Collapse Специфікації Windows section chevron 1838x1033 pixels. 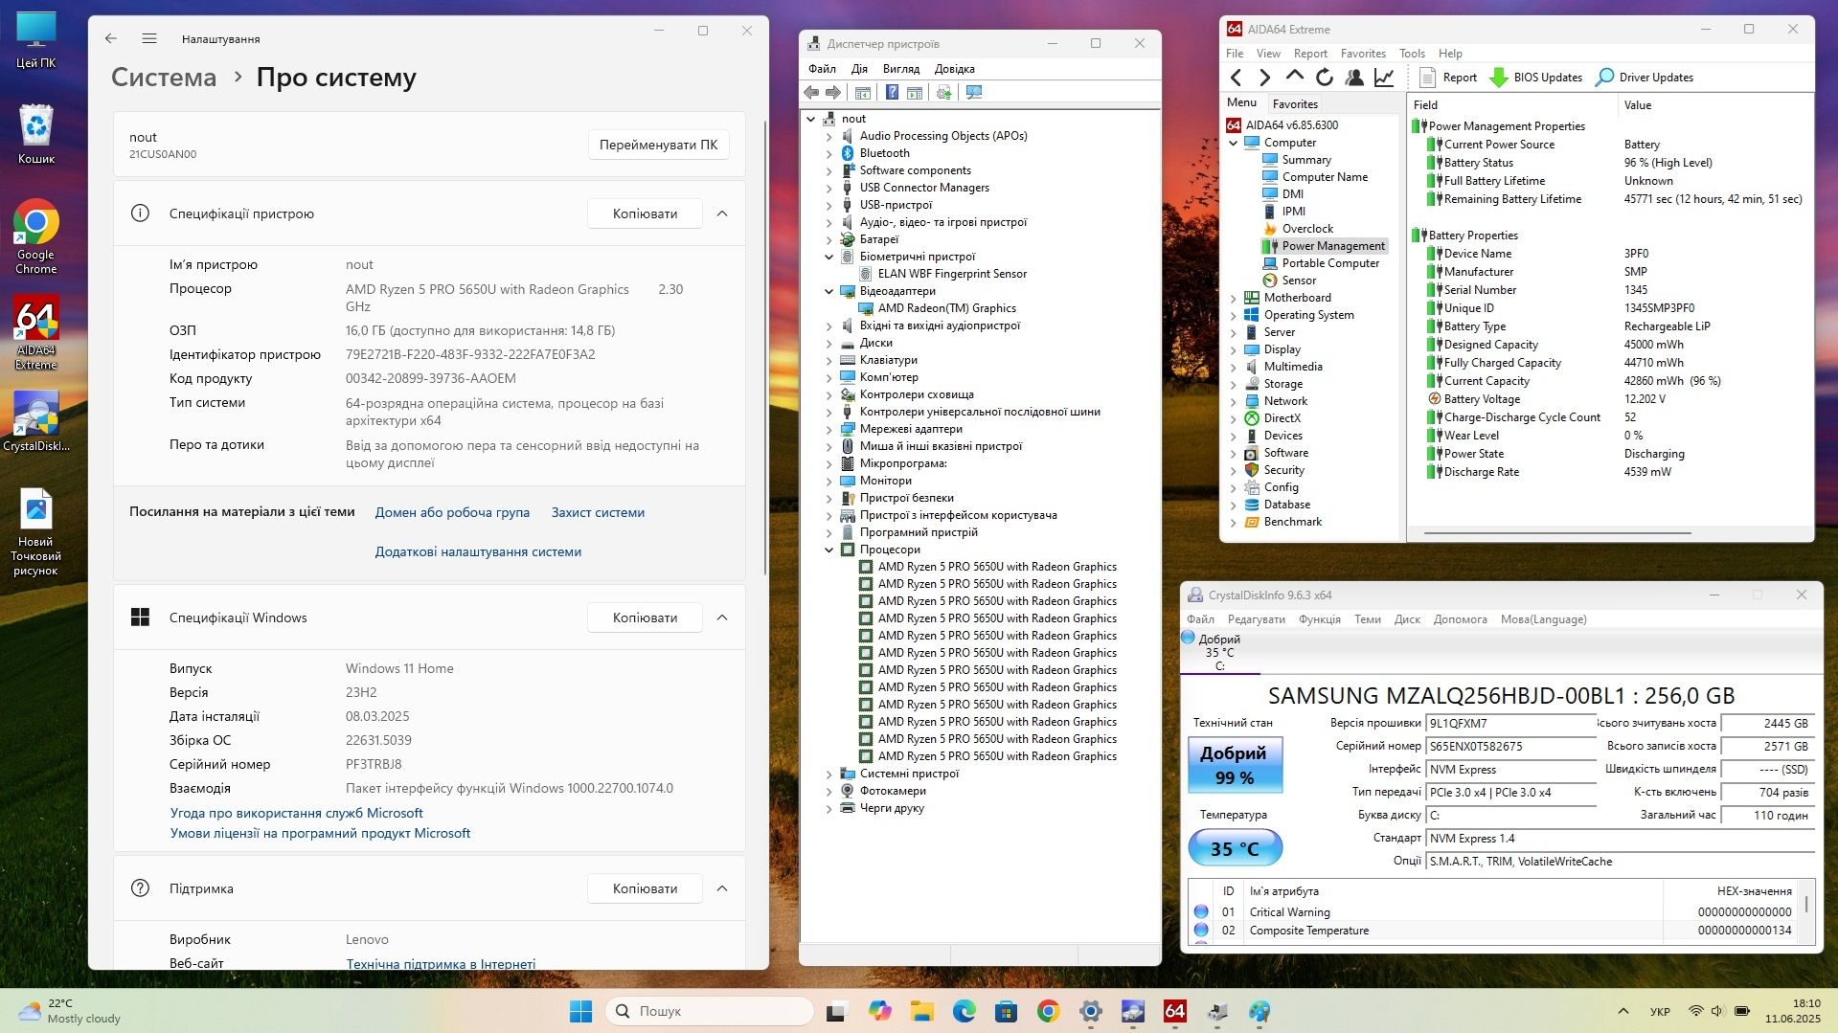[x=722, y=618]
